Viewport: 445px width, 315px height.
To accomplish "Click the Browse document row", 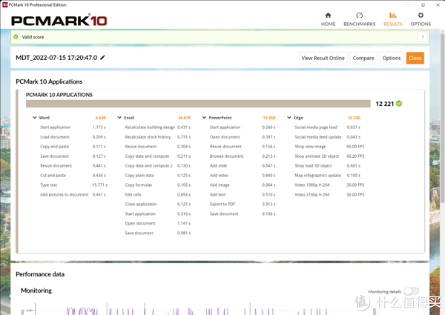I will tap(243, 156).
